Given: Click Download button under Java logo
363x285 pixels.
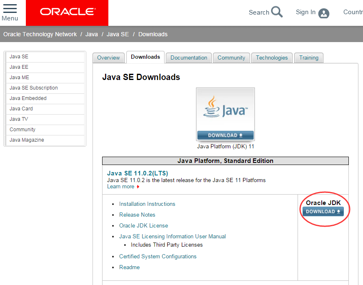Looking at the screenshot, I should [225, 135].
